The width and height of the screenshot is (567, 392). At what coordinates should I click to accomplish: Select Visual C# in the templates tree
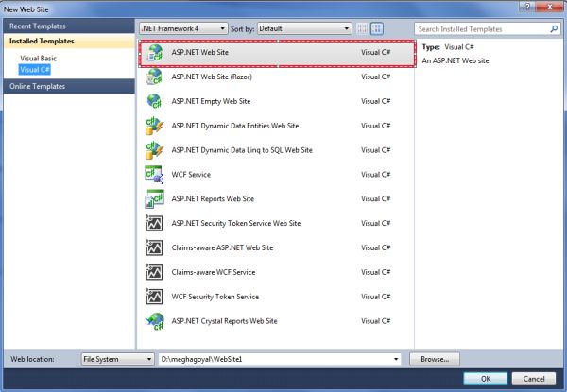pos(35,69)
